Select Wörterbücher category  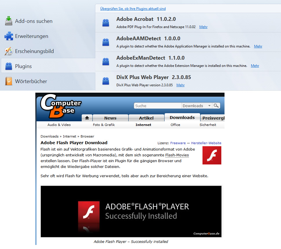coord(31,81)
